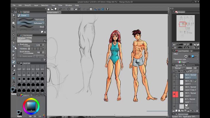Open the Story(P) menu
210x118 pixels.
(x=28, y=5)
